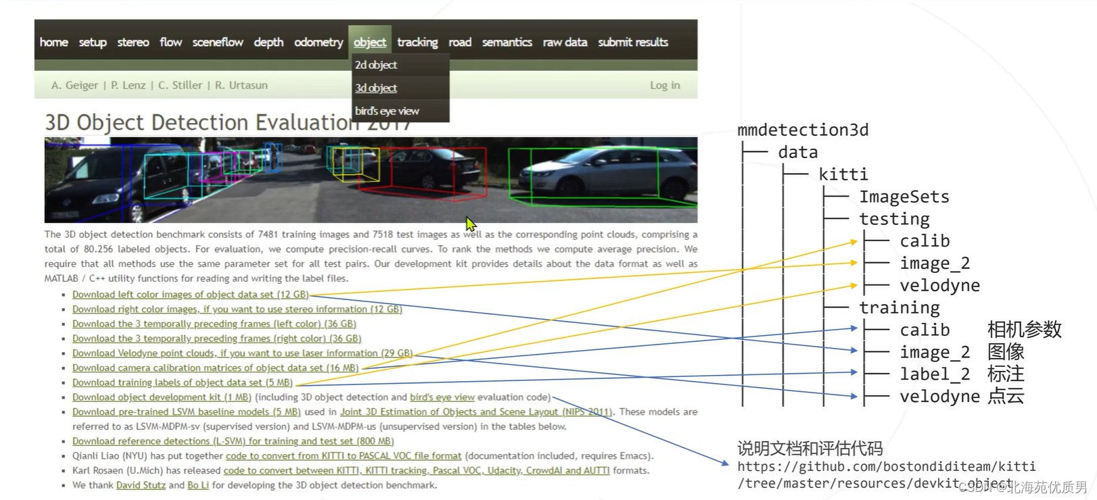1097x500 pixels.
Task: Download 3 preceding frames right color
Action: pos(217,339)
